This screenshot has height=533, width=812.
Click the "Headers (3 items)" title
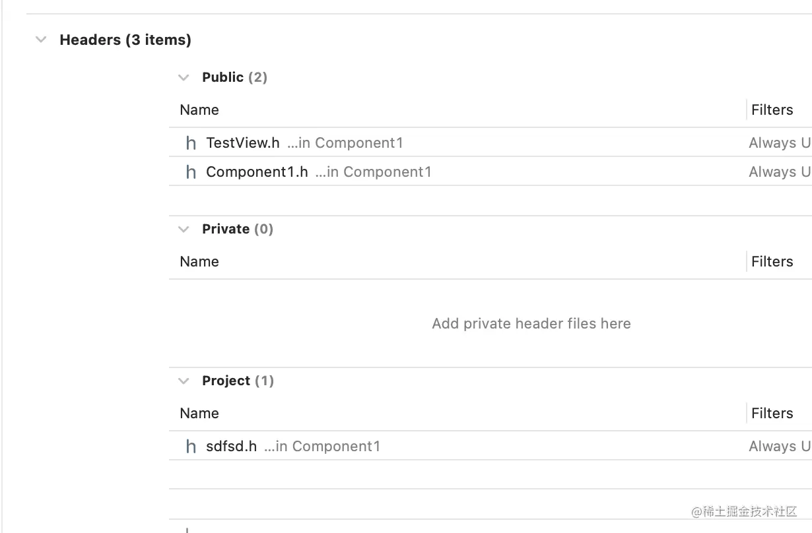click(x=125, y=40)
